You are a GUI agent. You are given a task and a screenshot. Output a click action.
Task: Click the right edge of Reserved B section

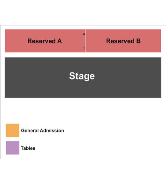pos(160,41)
